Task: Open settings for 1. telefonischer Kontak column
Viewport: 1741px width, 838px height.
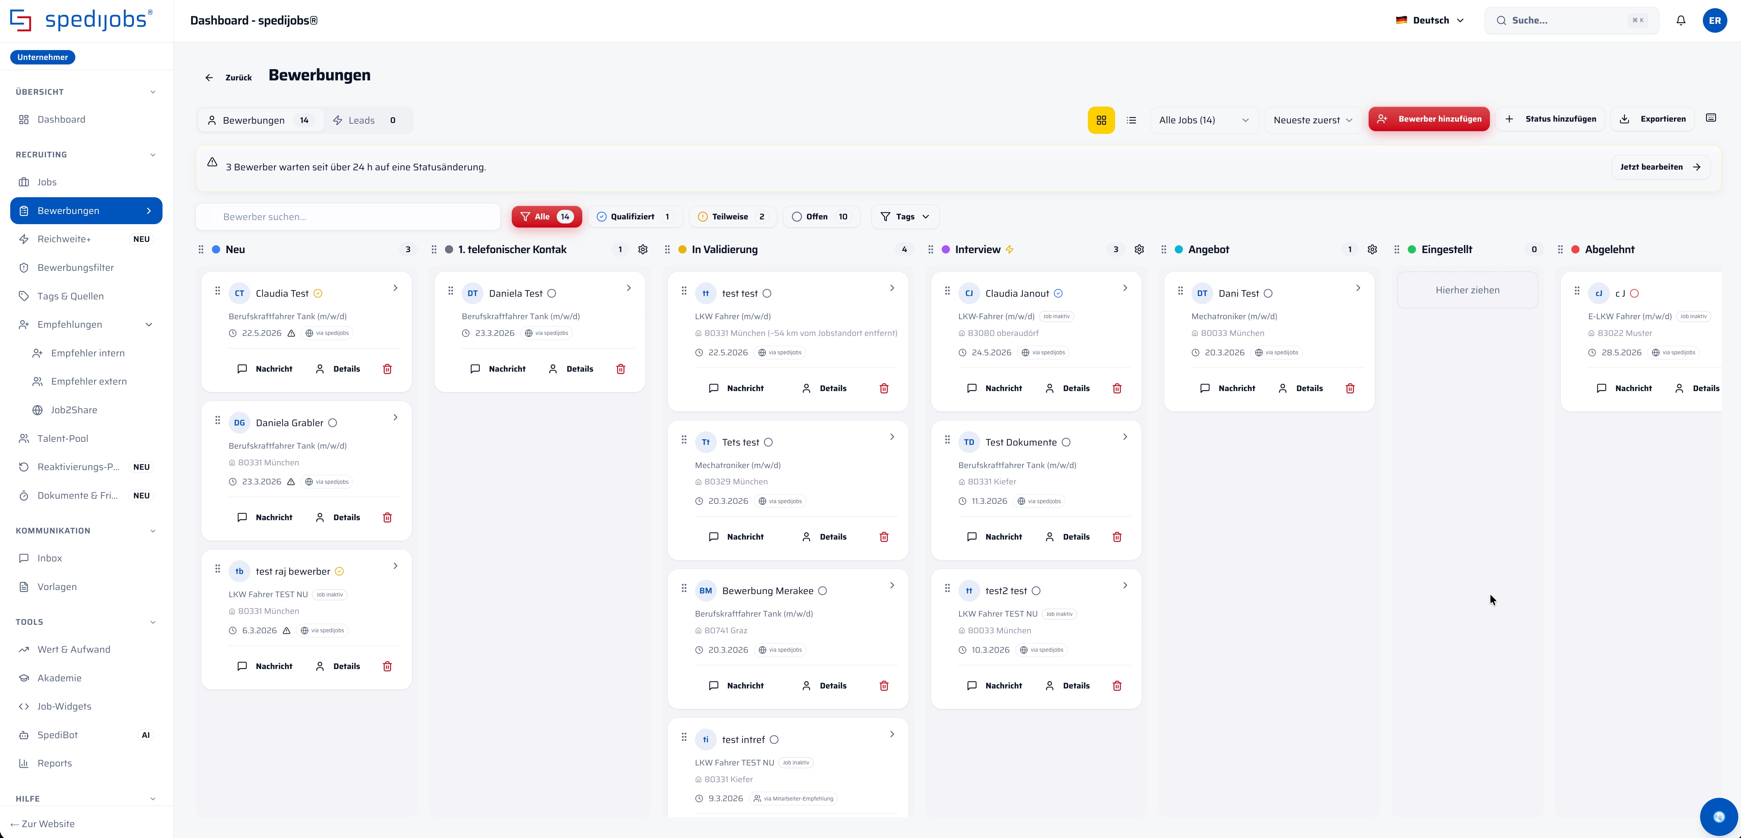Action: point(643,249)
